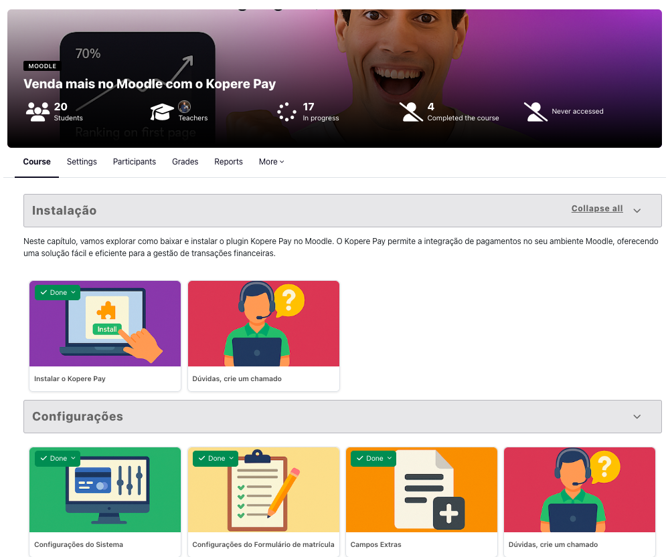Open Dúvidas, crie um chamado title in Configurações

click(553, 544)
